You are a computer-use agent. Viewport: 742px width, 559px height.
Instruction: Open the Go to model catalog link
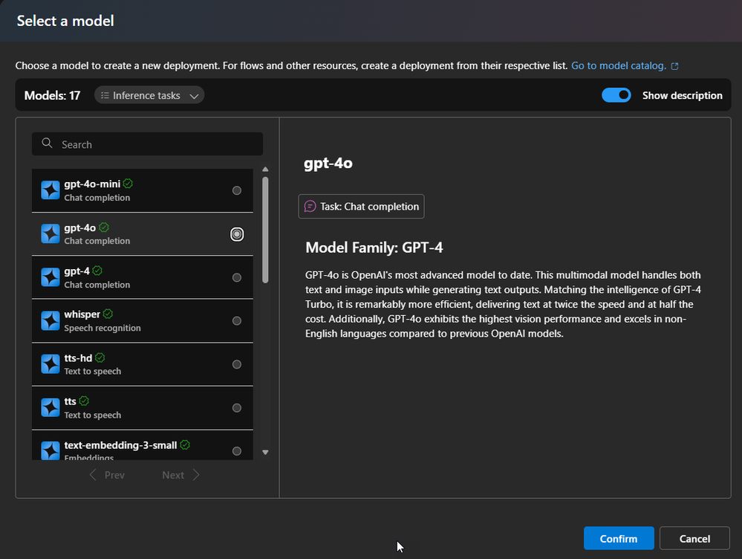pyautogui.click(x=619, y=66)
